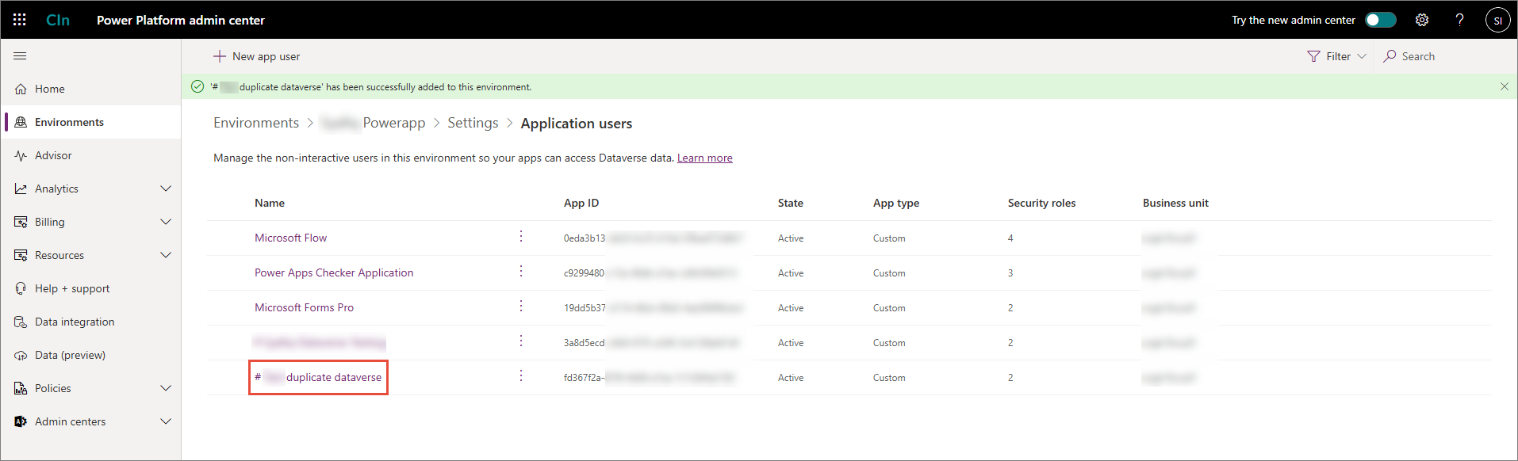Open more options for App ID 3a8d5ecd row
Viewport: 1518px width, 461px height.
[521, 341]
